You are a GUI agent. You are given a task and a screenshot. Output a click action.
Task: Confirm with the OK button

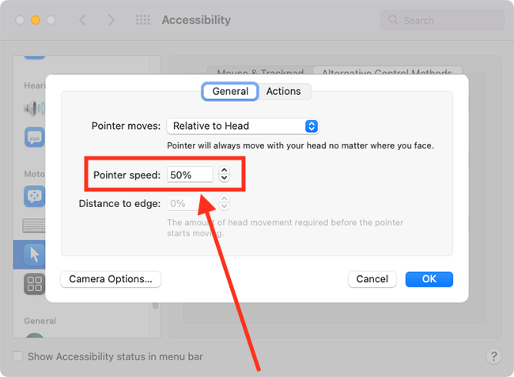pos(429,279)
